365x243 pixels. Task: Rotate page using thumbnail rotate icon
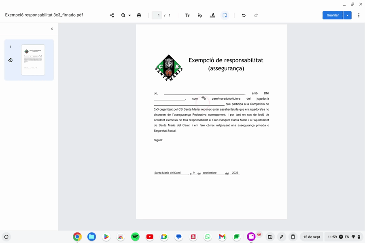[11, 60]
